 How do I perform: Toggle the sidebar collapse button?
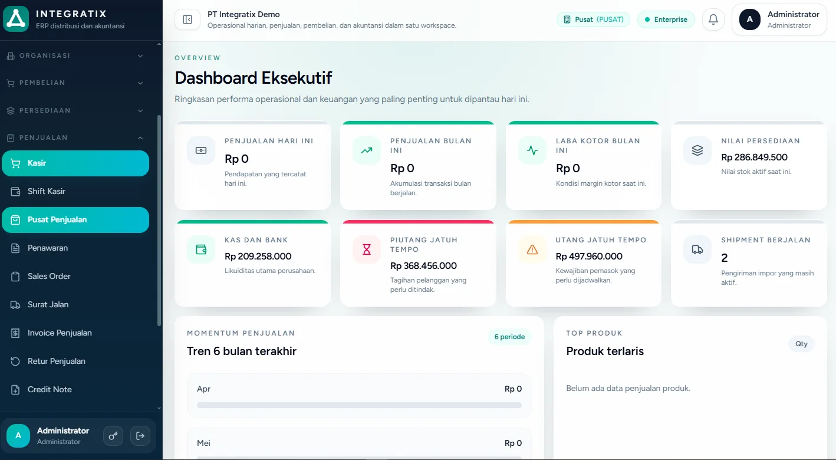(187, 19)
